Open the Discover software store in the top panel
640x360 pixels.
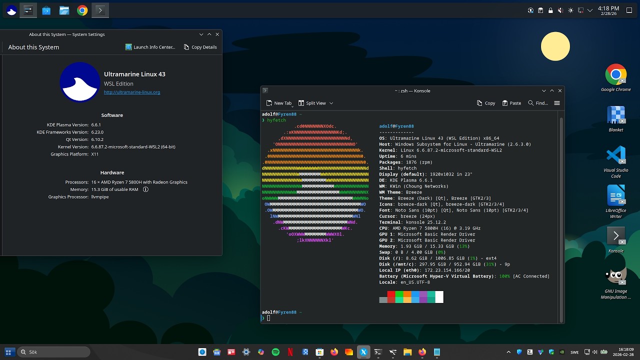pyautogui.click(x=46, y=10)
